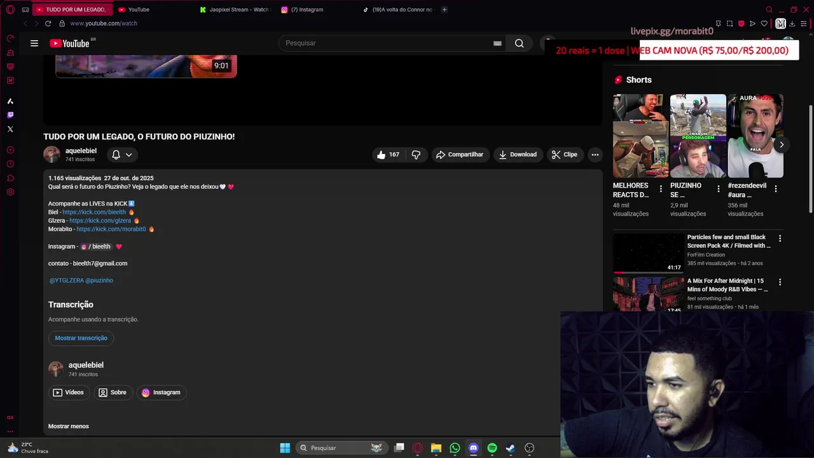
Task: Collapse description with Mostrar menos
Action: coord(69,426)
